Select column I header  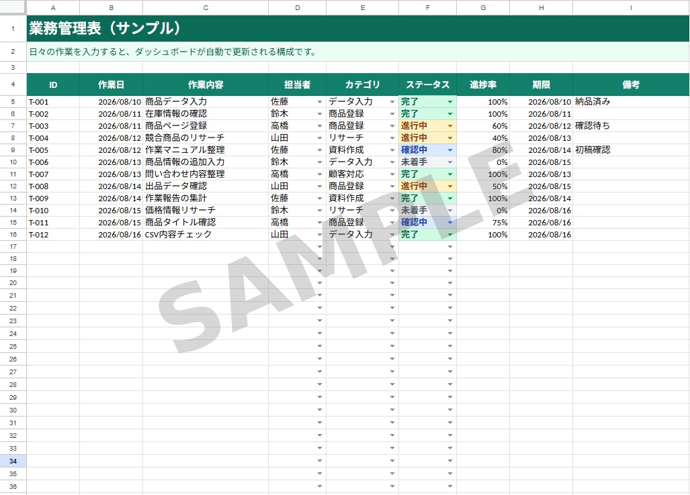pyautogui.click(x=631, y=7)
